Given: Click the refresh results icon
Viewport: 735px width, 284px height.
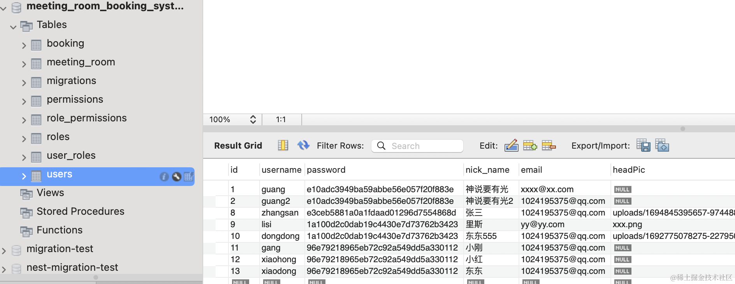Looking at the screenshot, I should (303, 146).
